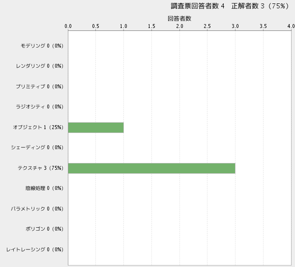The height and width of the screenshot is (267, 295).
Task: Select the モデリング 0 (0%) label
Action: [42, 46]
